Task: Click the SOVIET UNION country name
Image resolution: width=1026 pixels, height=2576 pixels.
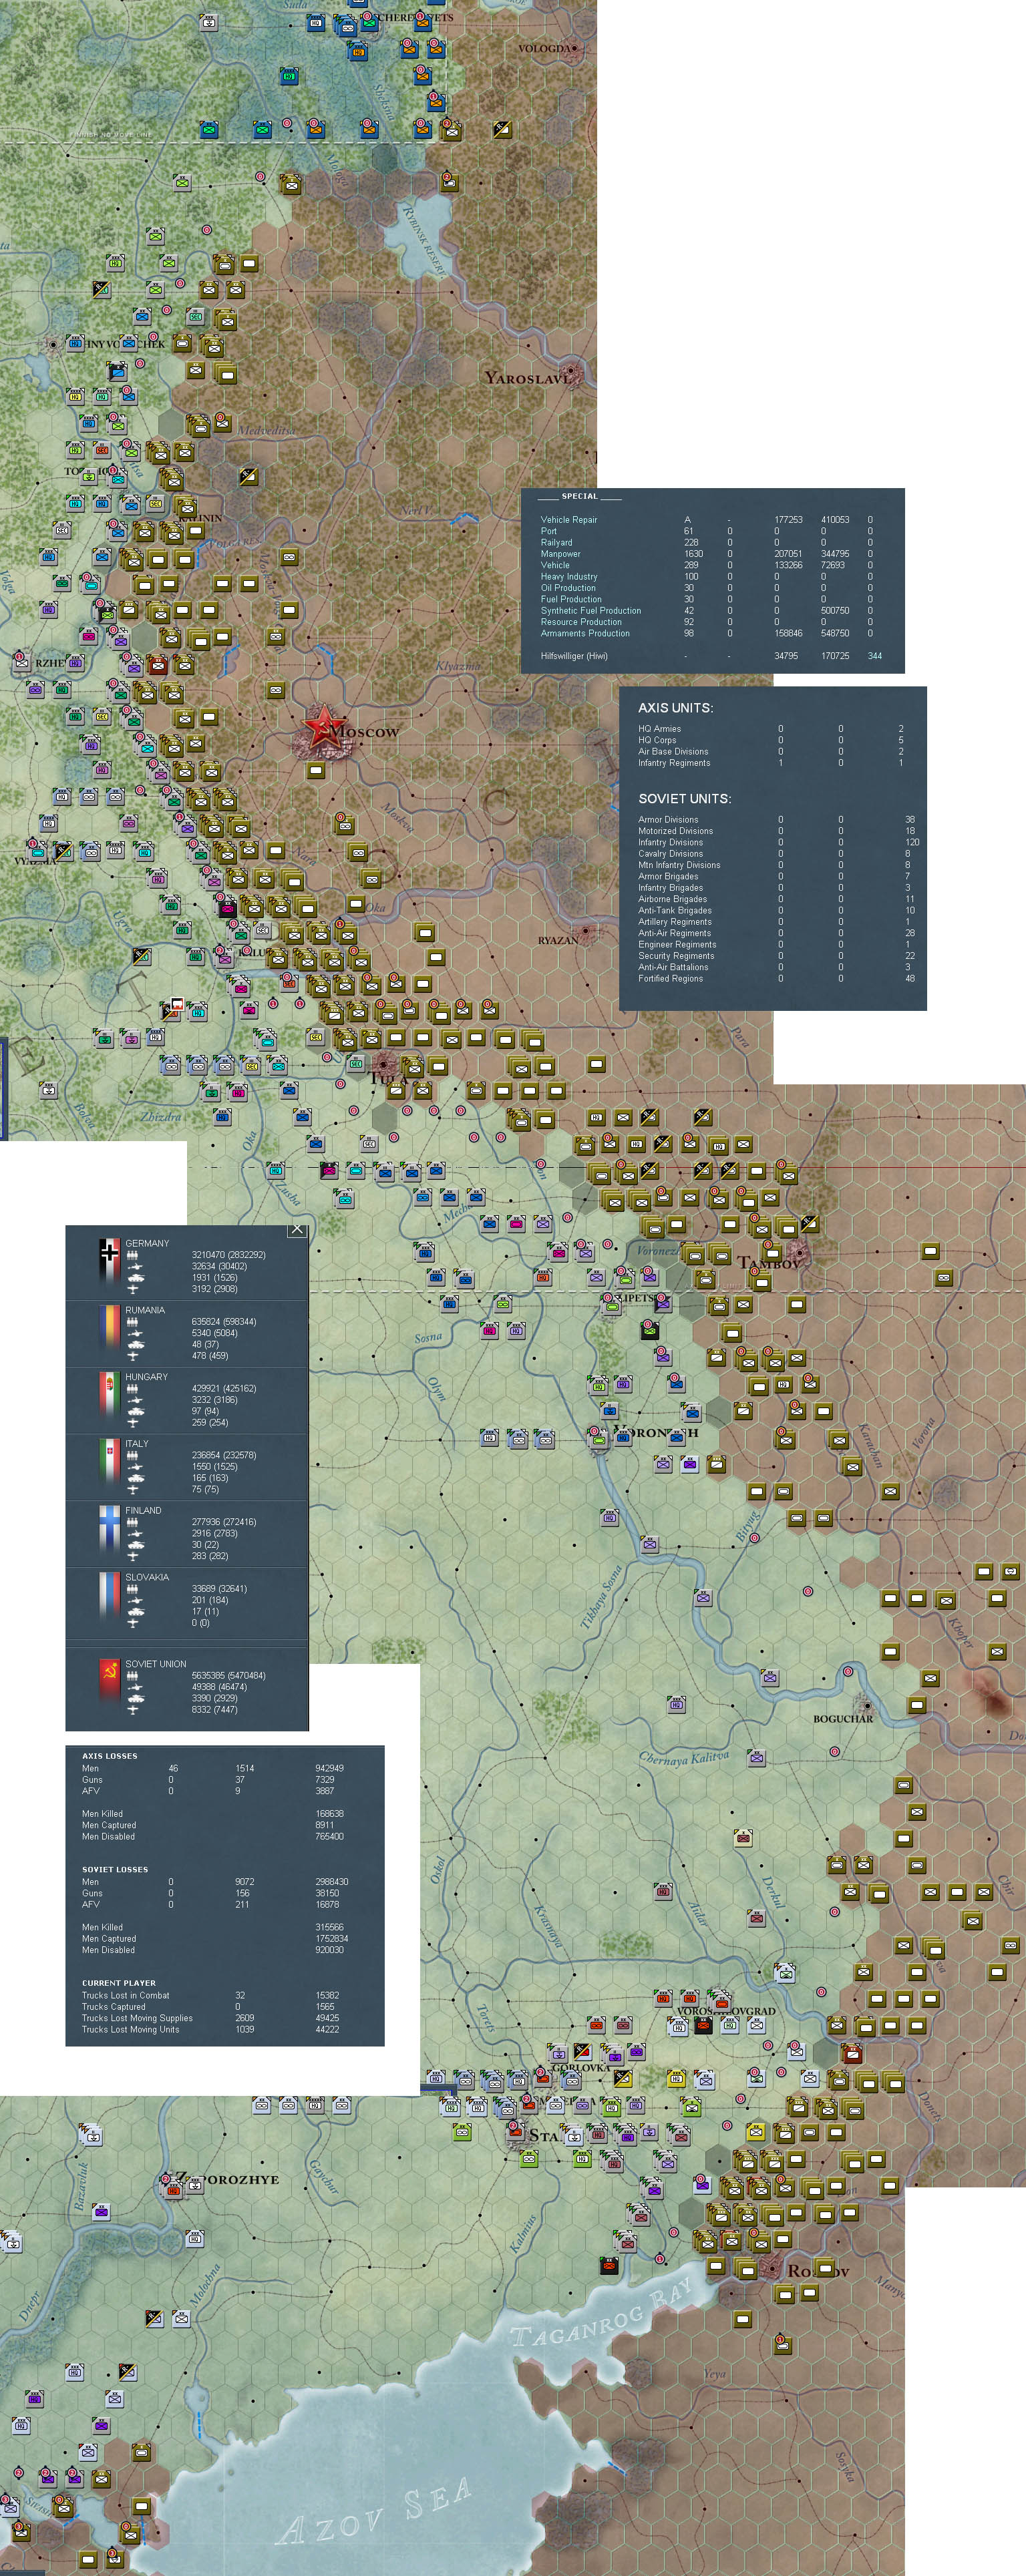Action: tap(156, 1664)
